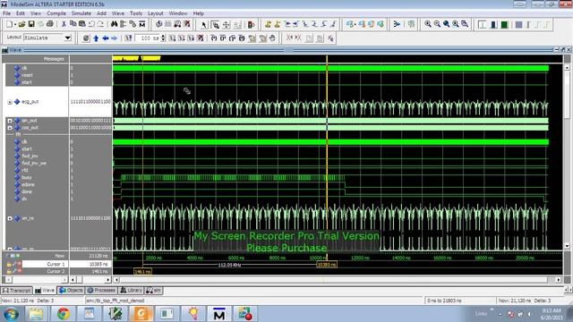Click the 10385 ns cursor time marker
This screenshot has height=322, width=573.
[327, 265]
